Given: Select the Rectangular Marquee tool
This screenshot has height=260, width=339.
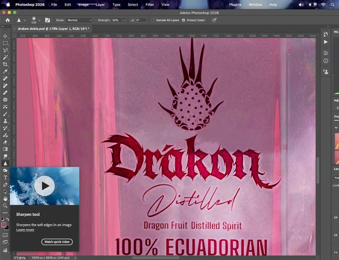Looking at the screenshot, I should point(5,43).
